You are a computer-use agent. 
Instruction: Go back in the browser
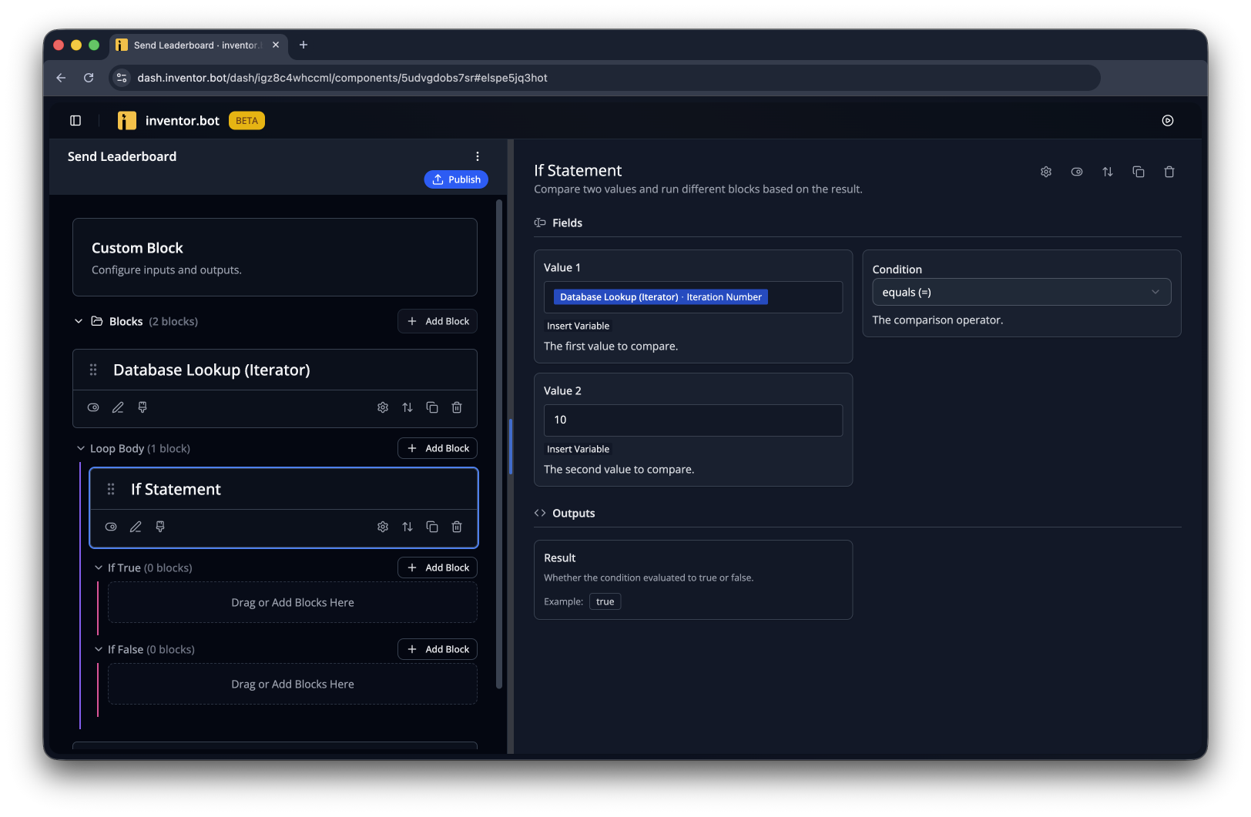[61, 78]
